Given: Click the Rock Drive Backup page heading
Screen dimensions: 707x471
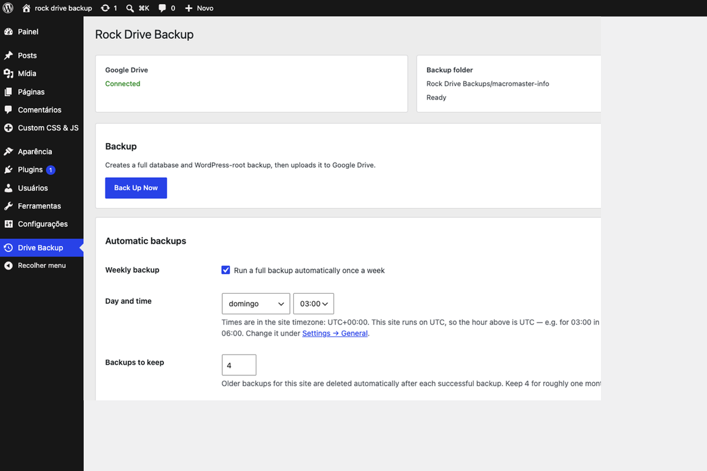Looking at the screenshot, I should pos(144,35).
